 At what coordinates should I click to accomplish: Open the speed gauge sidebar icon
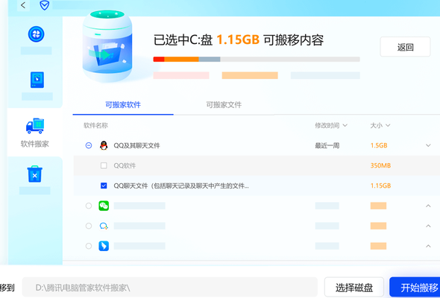pyautogui.click(x=37, y=80)
